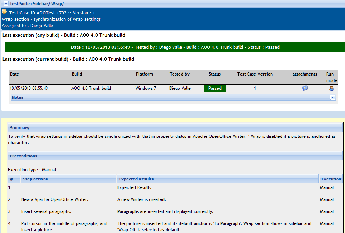Click step 4 Put cursor in middle text
The height and width of the screenshot is (233, 345).
pyautogui.click(x=64, y=227)
